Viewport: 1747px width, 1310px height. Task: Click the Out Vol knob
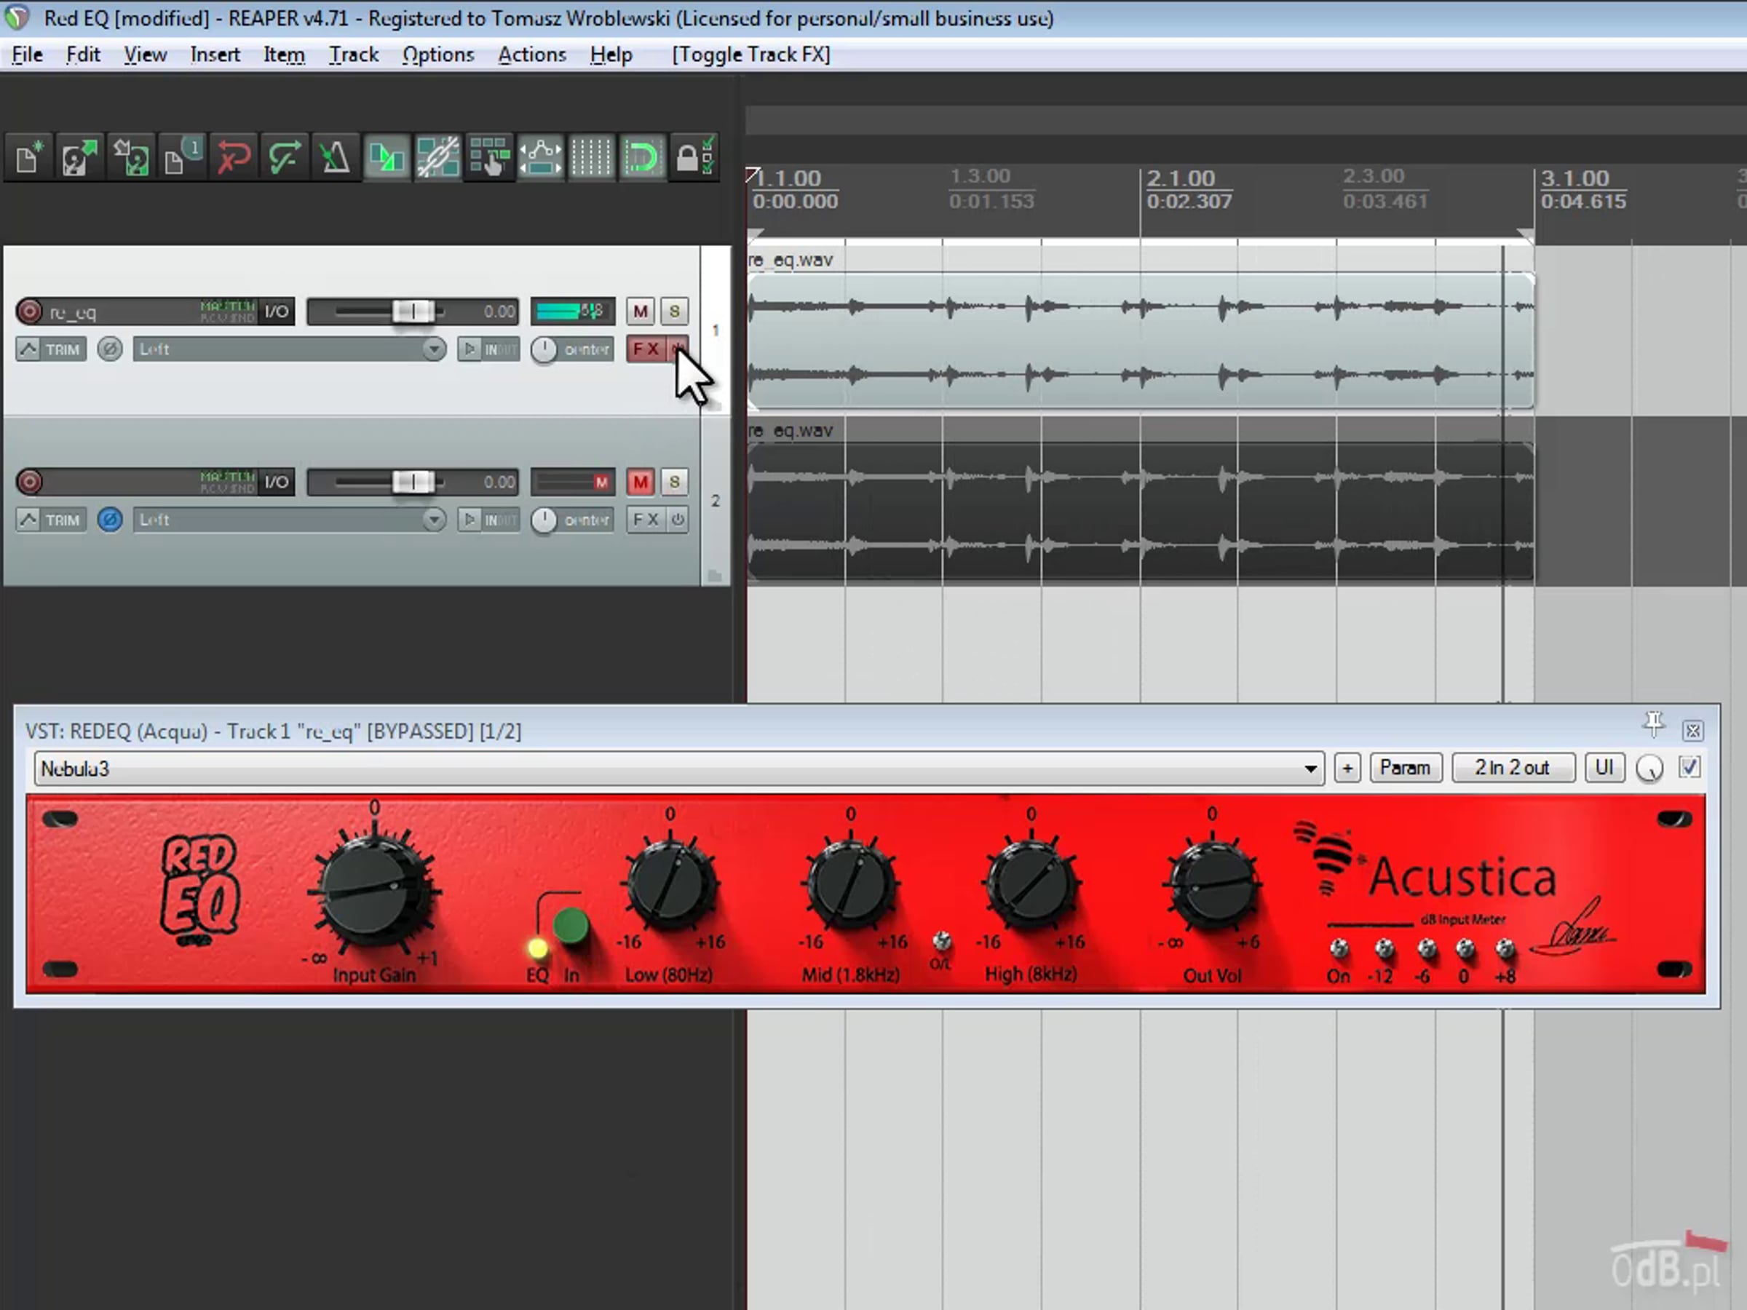(x=1212, y=884)
